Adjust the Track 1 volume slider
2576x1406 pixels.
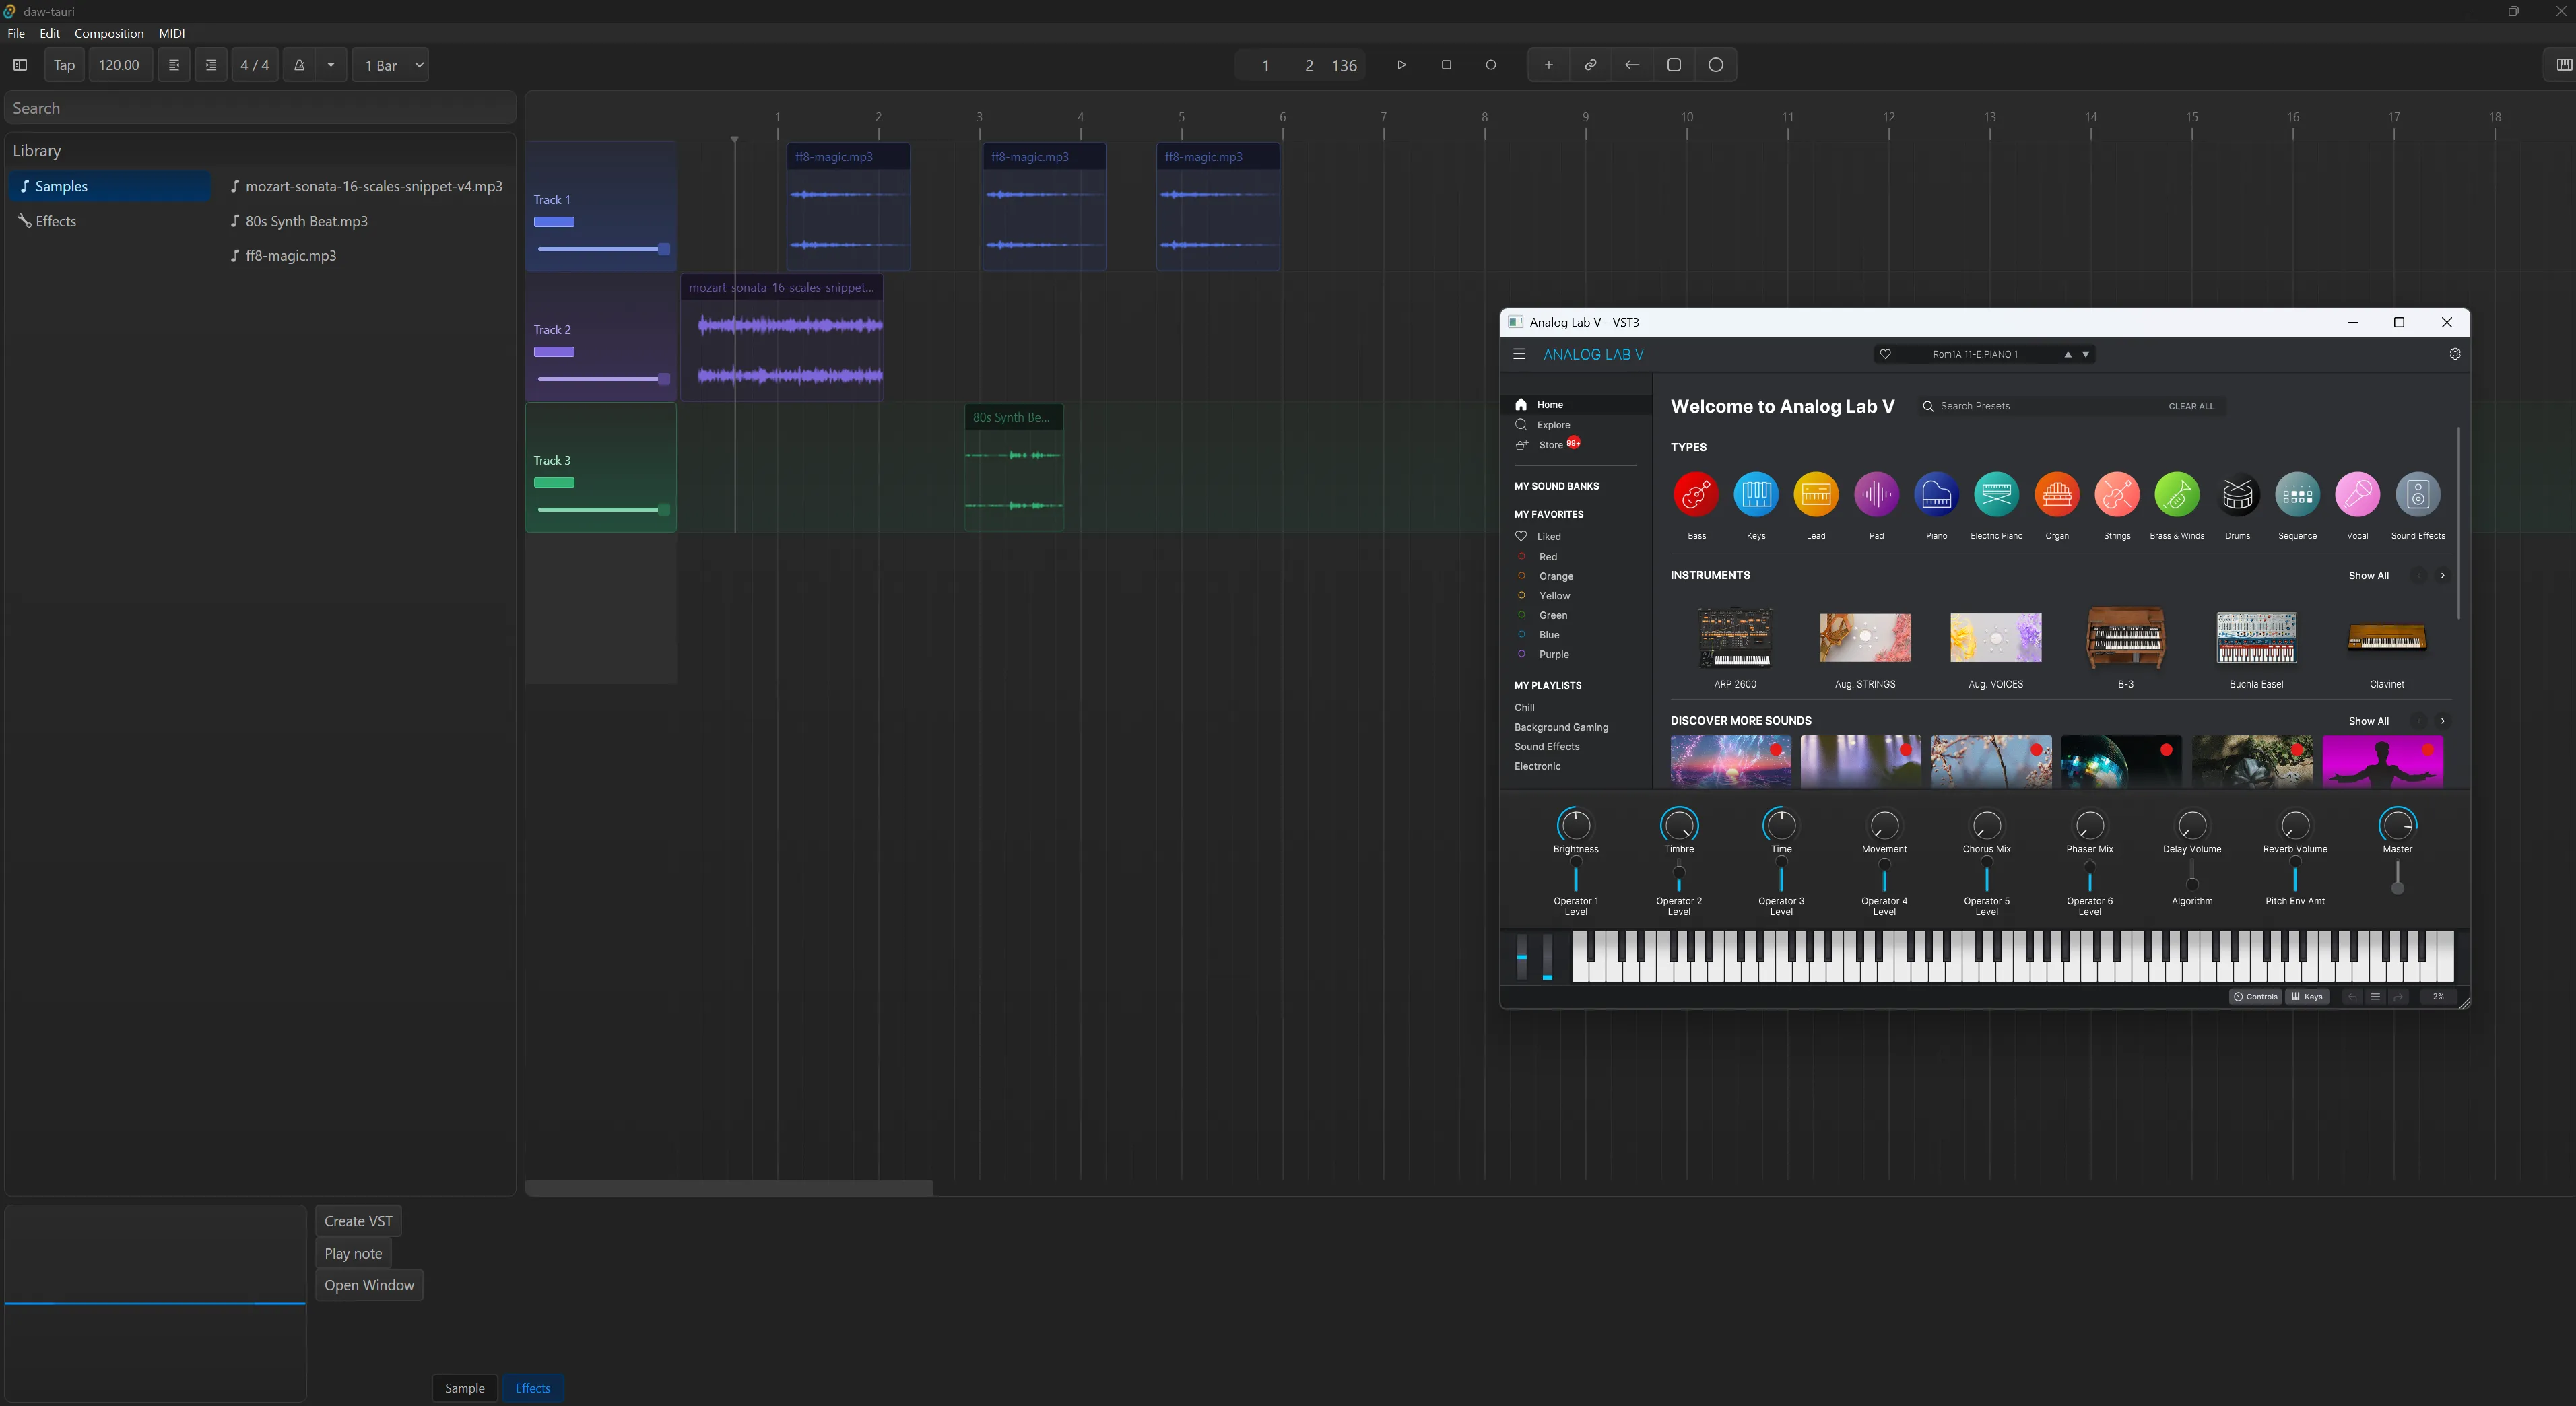pos(603,249)
